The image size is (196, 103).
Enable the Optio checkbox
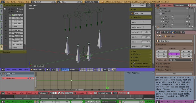pyautogui.click(x=9, y=12)
